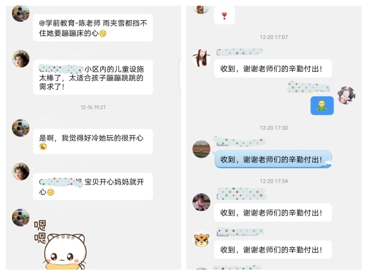Open the blue bubble green figure emoji
Viewport: 366px width, 274px height.
coord(322,105)
